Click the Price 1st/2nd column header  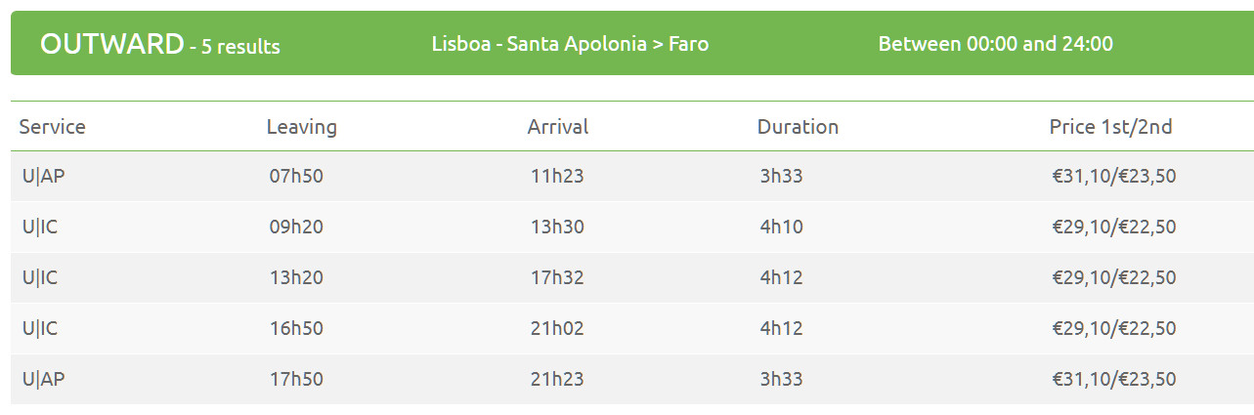click(1111, 127)
